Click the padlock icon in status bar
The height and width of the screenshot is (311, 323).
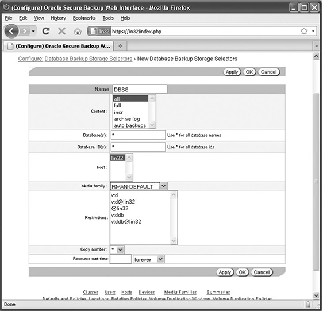308,304
